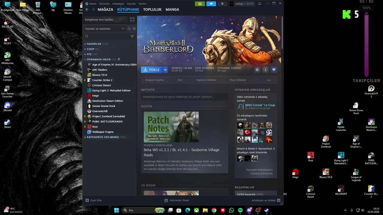Open the FACEIT AC desktop icon
The width and height of the screenshot is (383, 215).
tap(7, 24)
